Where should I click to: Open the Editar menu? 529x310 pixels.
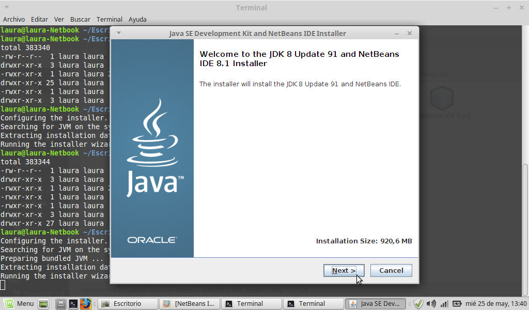[40, 19]
